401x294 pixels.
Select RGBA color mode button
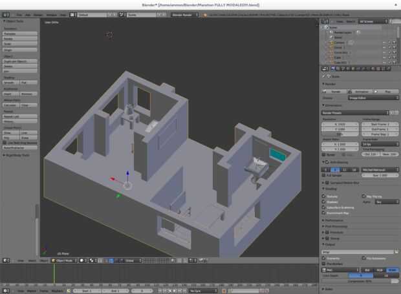393,269
